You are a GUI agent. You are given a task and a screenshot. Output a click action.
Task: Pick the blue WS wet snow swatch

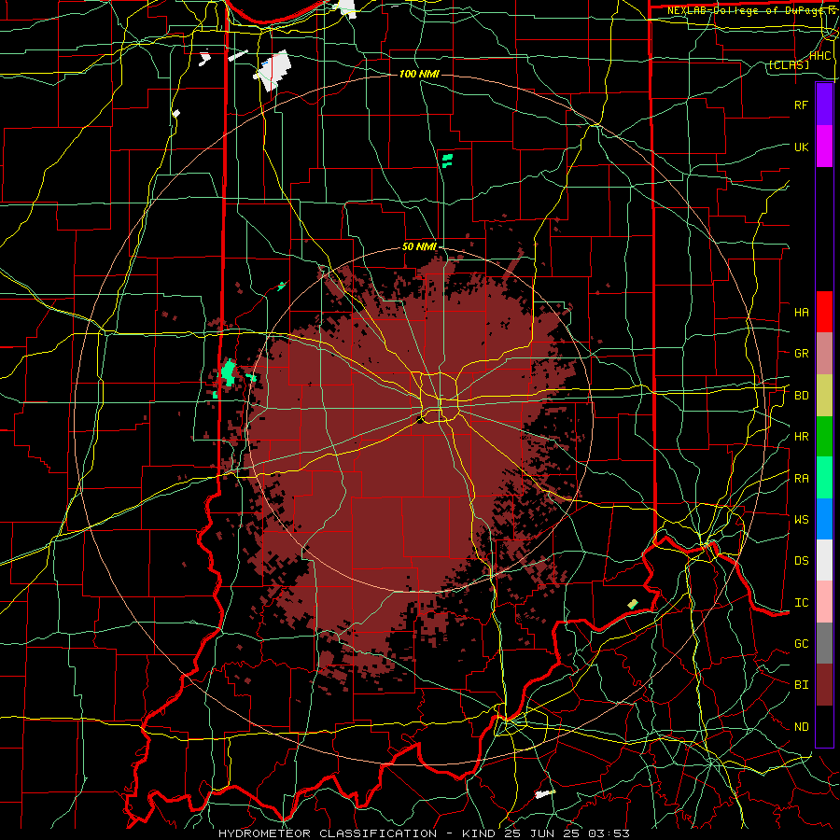pyautogui.click(x=824, y=519)
